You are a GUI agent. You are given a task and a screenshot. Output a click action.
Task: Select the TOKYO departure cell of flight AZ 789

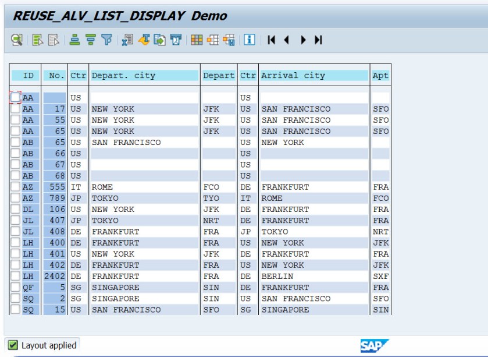click(105, 198)
